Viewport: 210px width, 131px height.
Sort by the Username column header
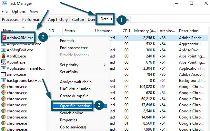tap(104, 31)
